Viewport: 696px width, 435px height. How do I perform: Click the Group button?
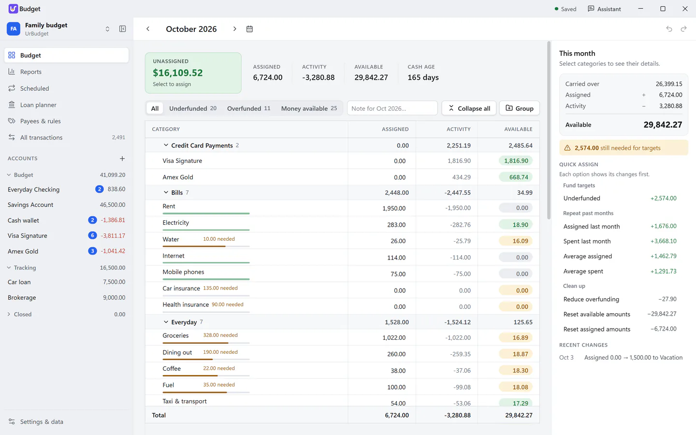pos(520,108)
